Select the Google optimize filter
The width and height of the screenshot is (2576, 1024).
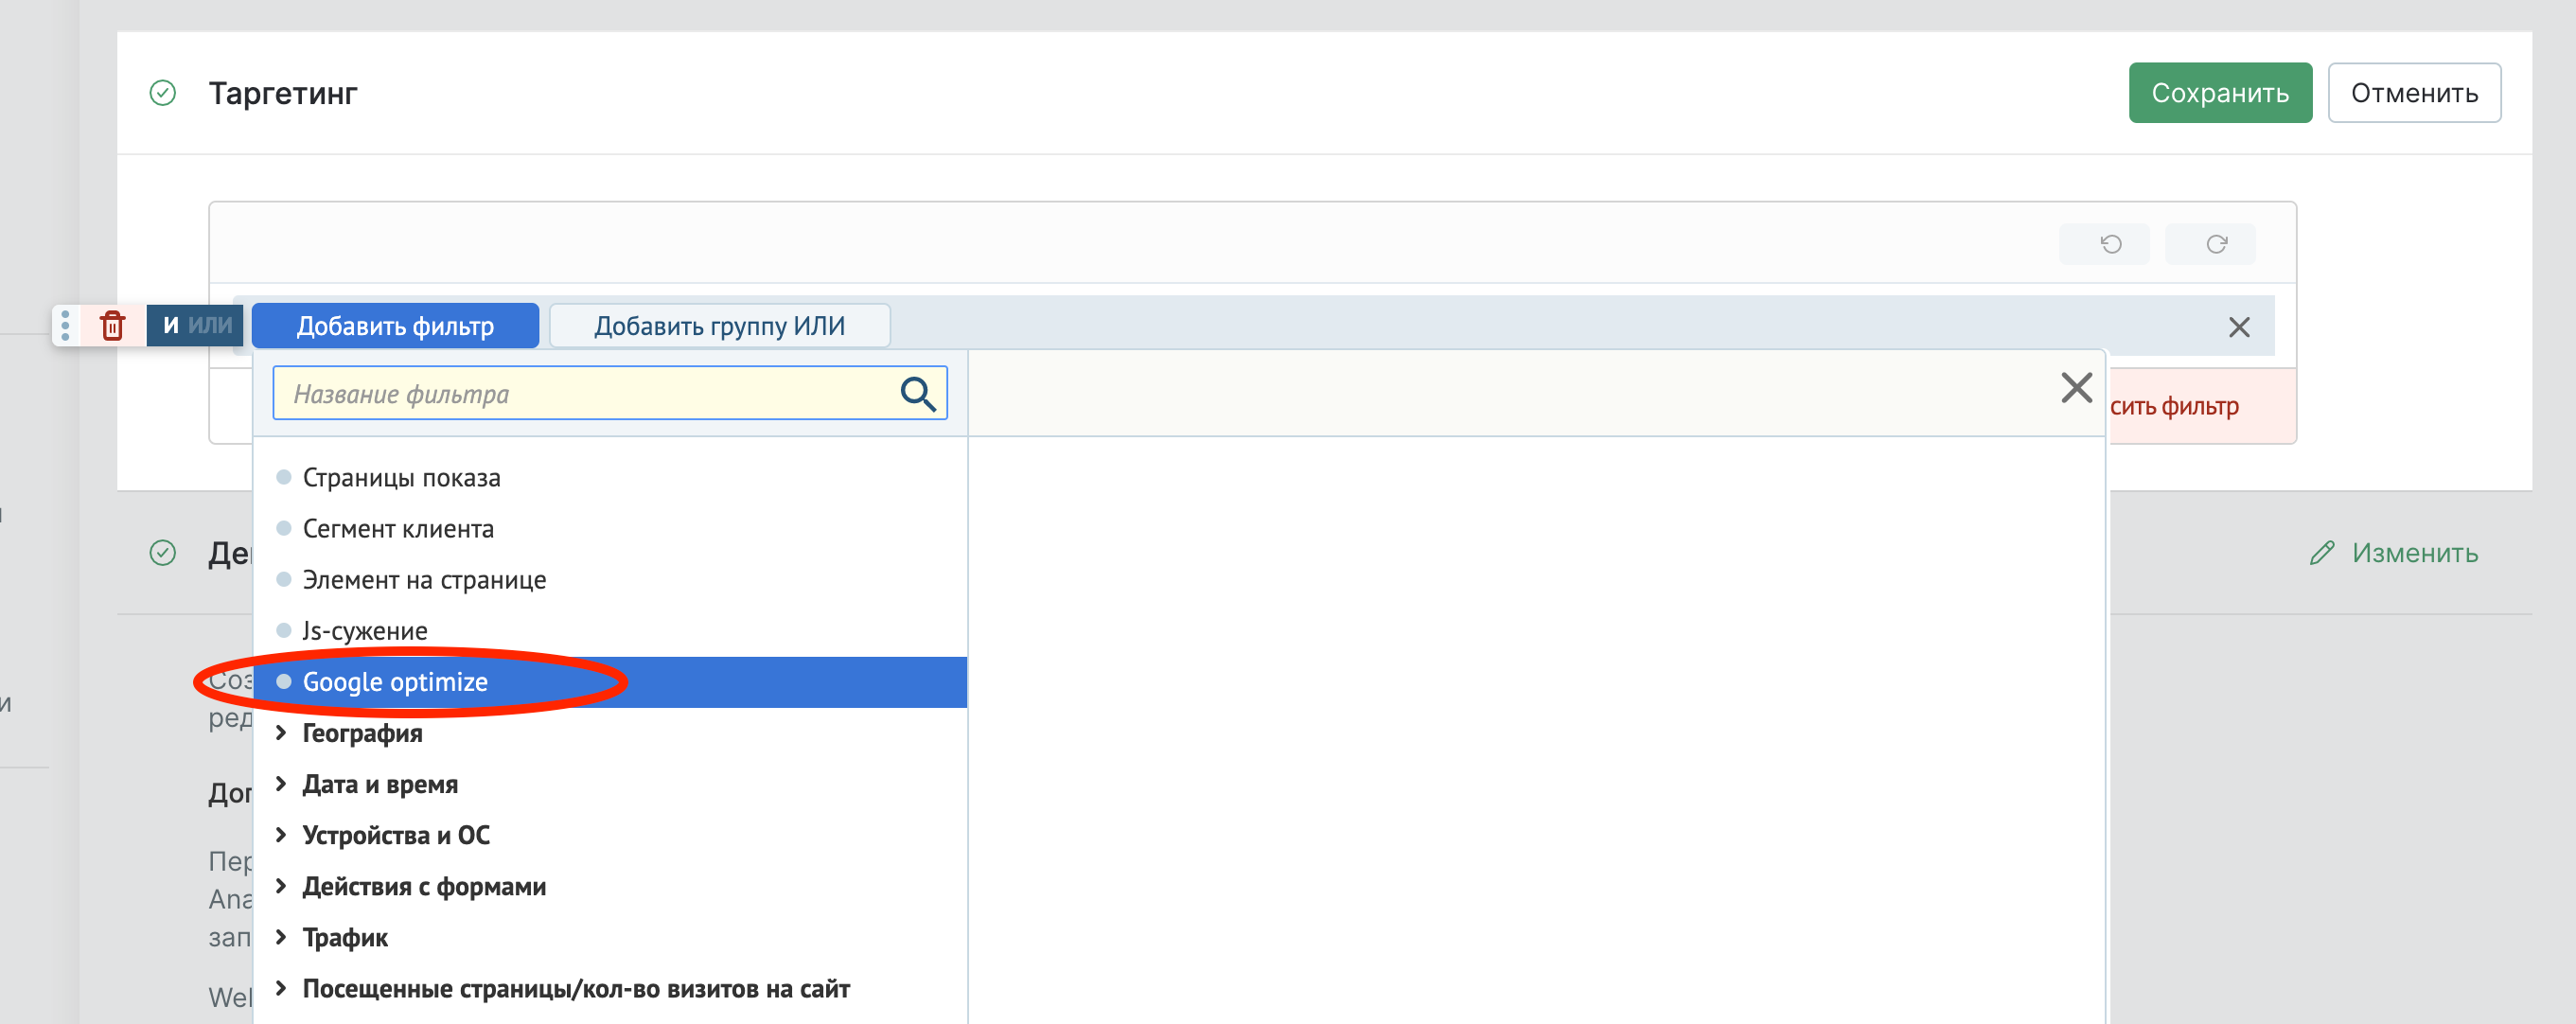[x=610, y=682]
